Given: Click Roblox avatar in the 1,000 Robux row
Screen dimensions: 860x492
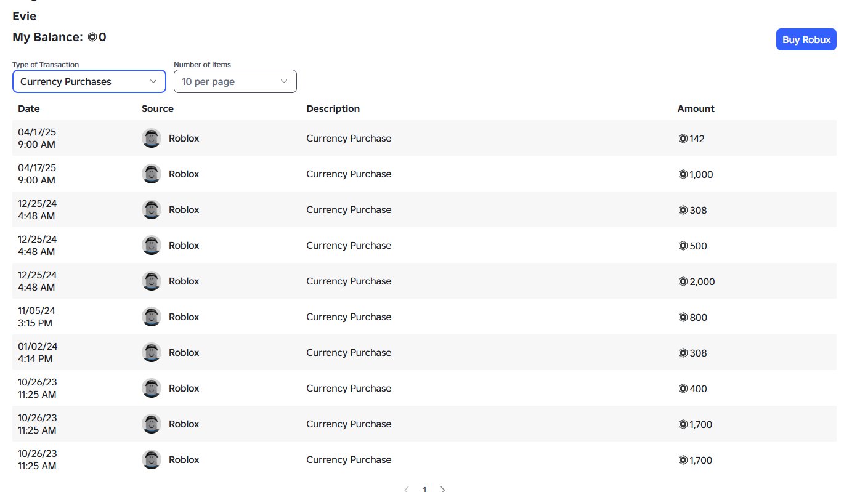Looking at the screenshot, I should (152, 174).
